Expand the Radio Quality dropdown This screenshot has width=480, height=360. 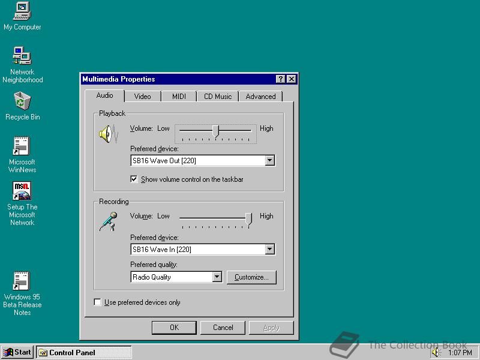coord(217,277)
